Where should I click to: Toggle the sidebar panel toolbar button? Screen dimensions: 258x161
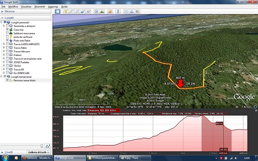pyautogui.click(x=58, y=11)
